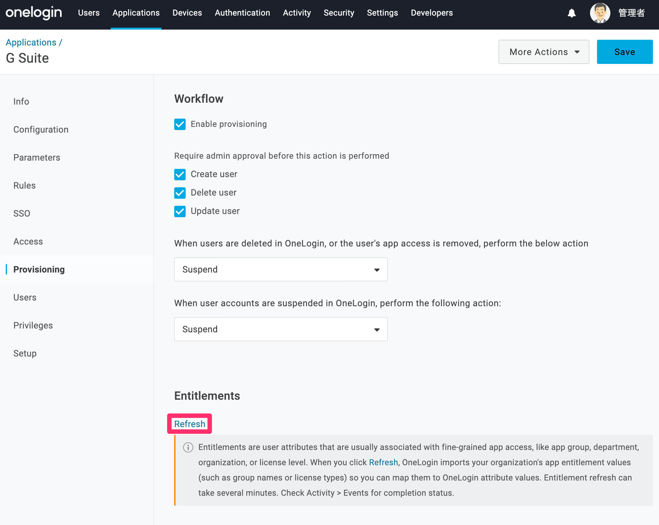The height and width of the screenshot is (525, 659).
Task: Open the Activity top menu
Action: [297, 13]
